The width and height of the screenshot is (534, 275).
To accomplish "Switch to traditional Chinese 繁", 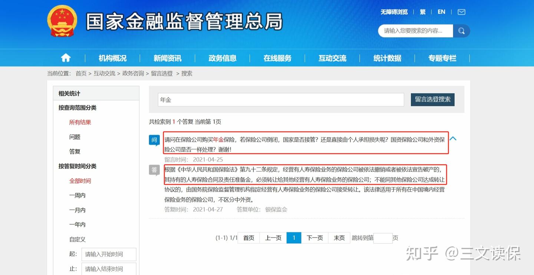I will (x=423, y=12).
